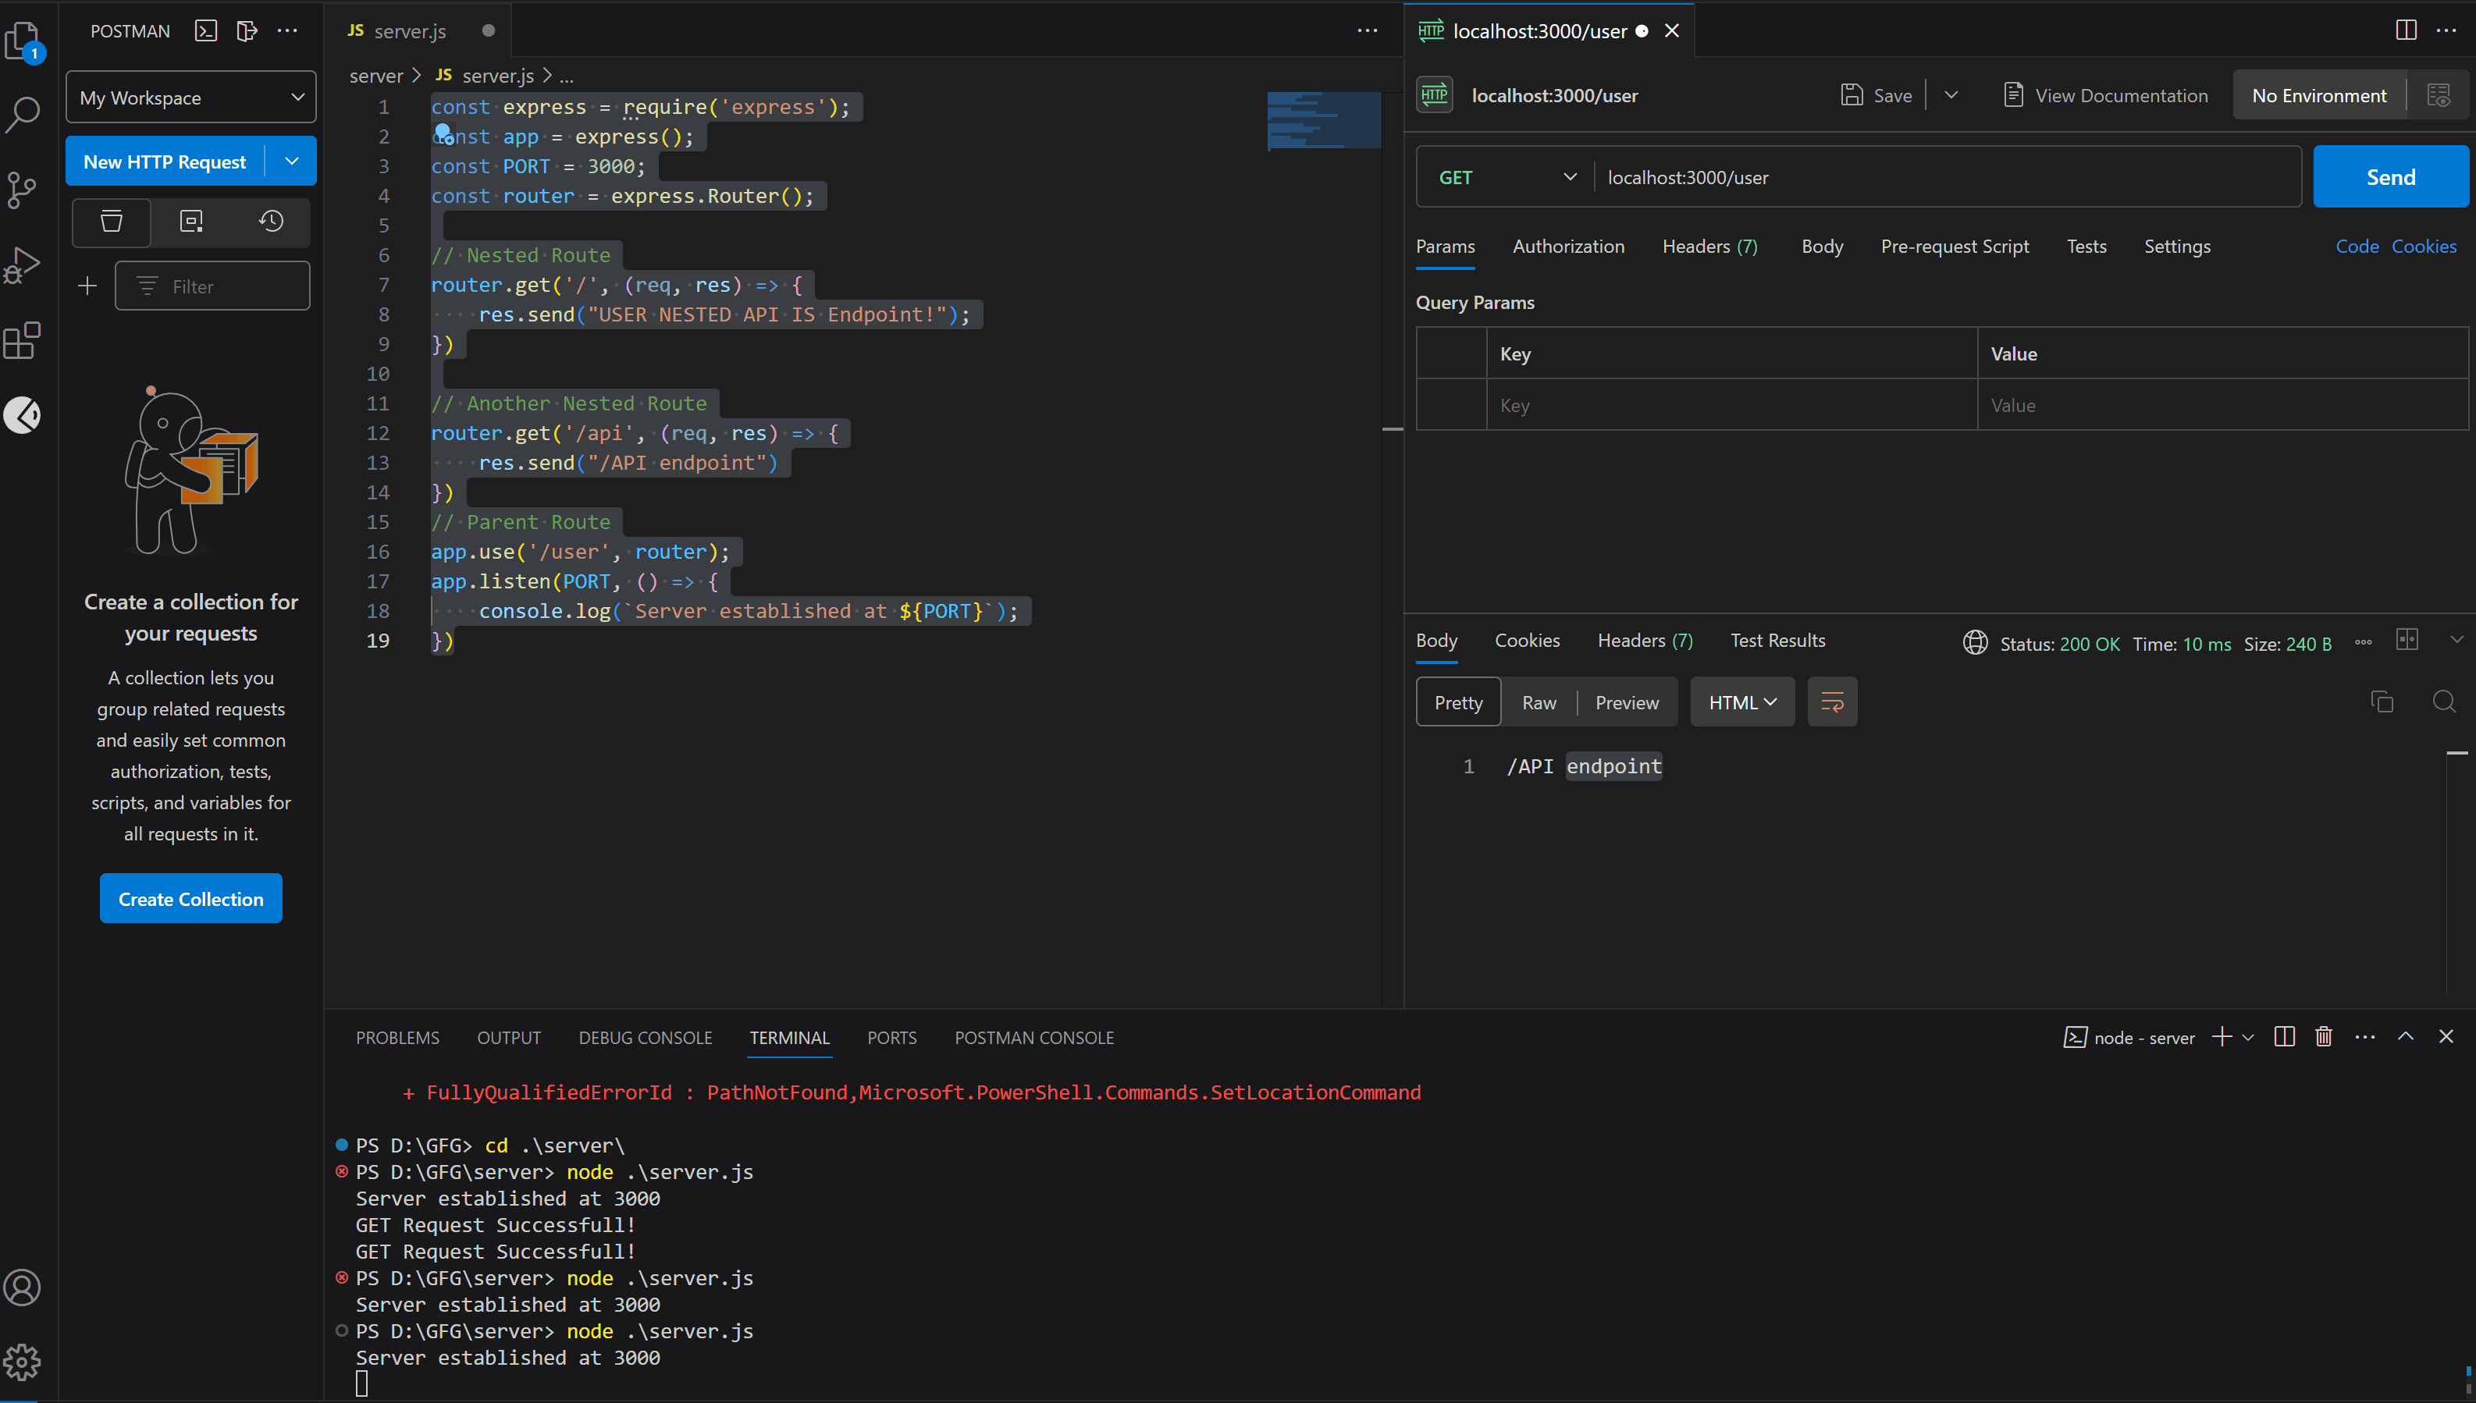2476x1403 pixels.
Task: Open the HTML format dropdown in response
Action: coord(1741,701)
